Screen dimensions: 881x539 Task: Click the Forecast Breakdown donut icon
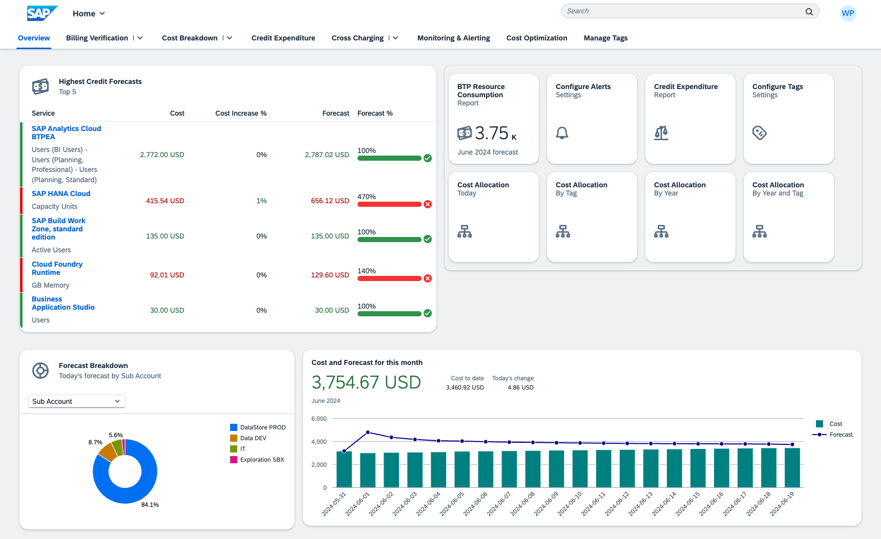click(40, 371)
